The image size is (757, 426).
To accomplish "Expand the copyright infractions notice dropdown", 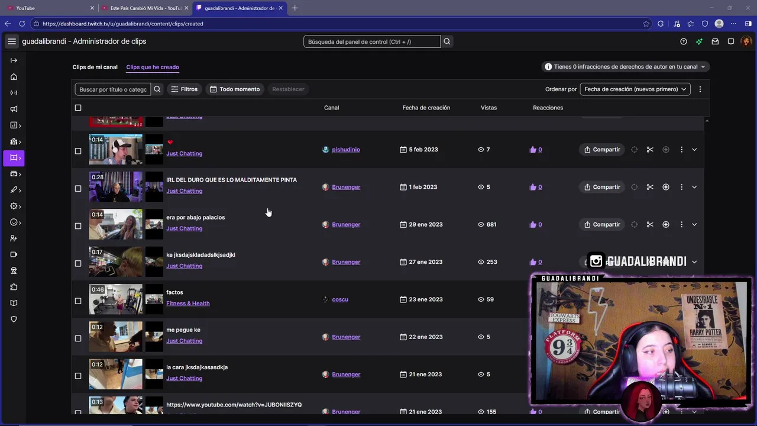I will tap(625, 67).
